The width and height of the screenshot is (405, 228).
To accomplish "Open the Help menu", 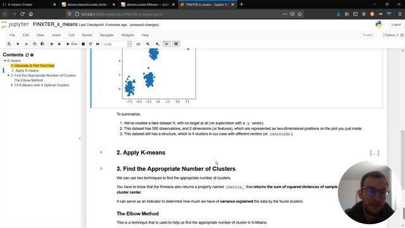I will tap(145, 35).
